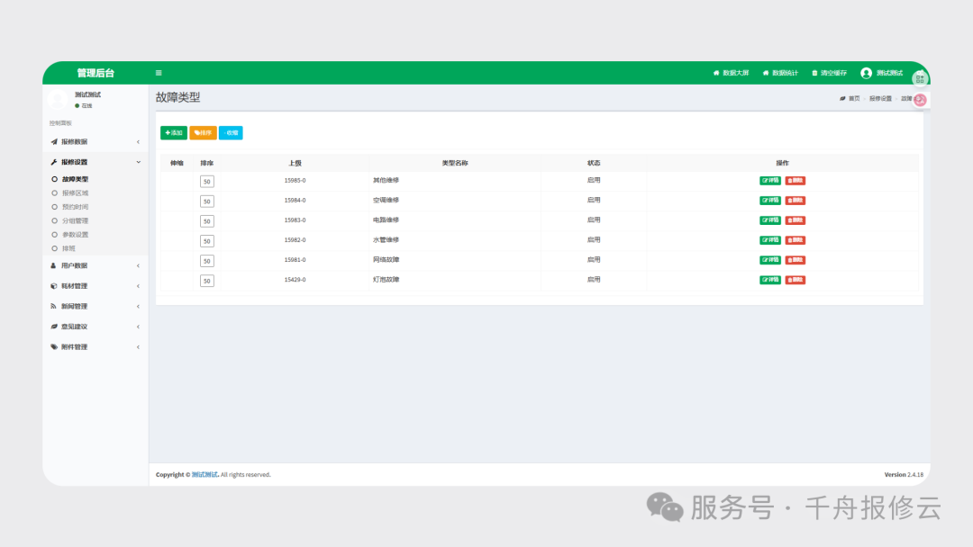Open the user avatar icon in header

click(x=866, y=73)
